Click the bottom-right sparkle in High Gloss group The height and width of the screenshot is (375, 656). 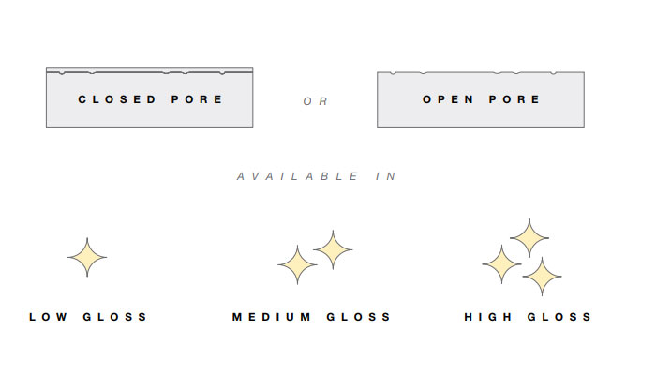tap(542, 277)
